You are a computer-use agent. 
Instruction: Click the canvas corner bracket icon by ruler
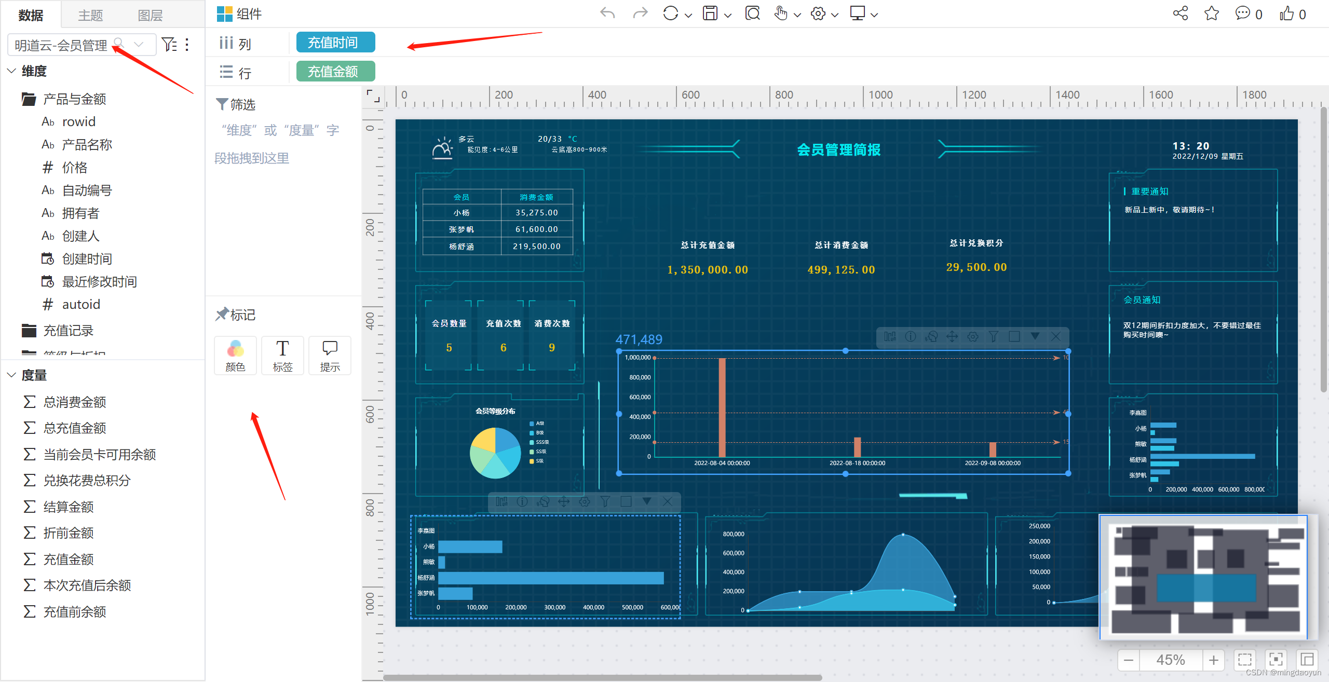pos(373,96)
